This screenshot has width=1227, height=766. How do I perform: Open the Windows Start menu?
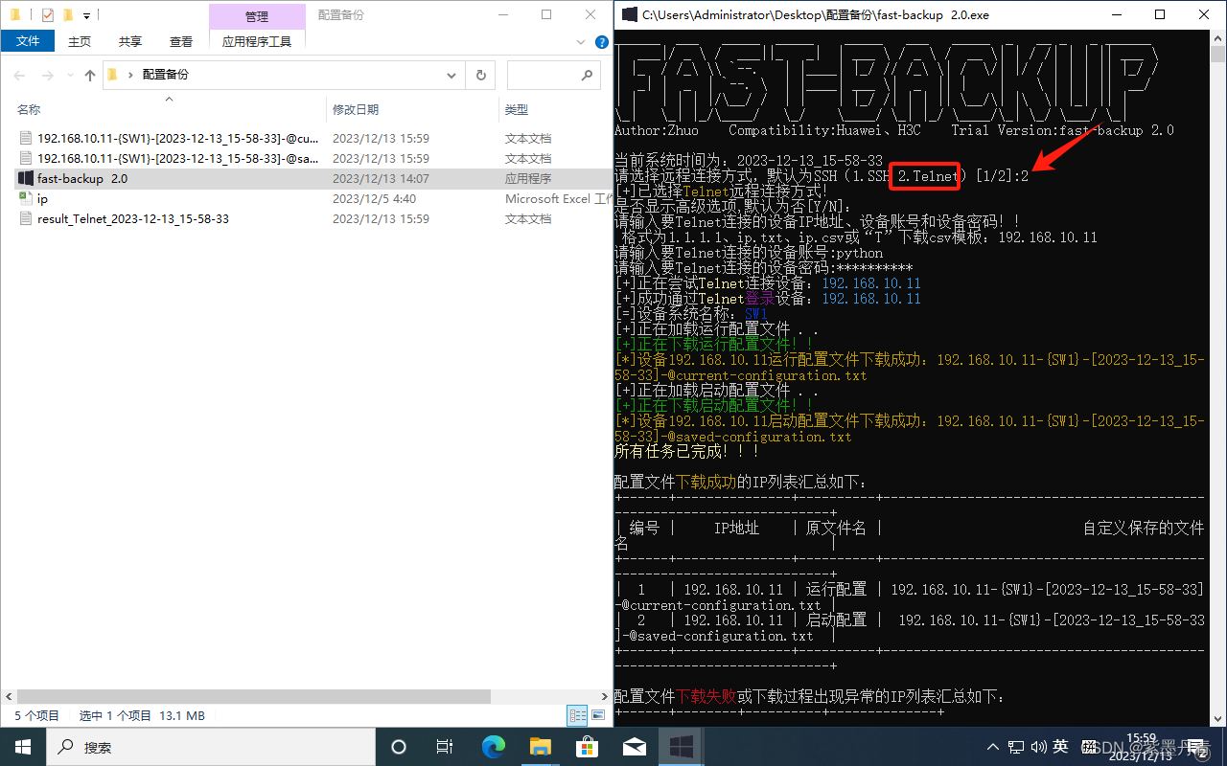[23, 747]
